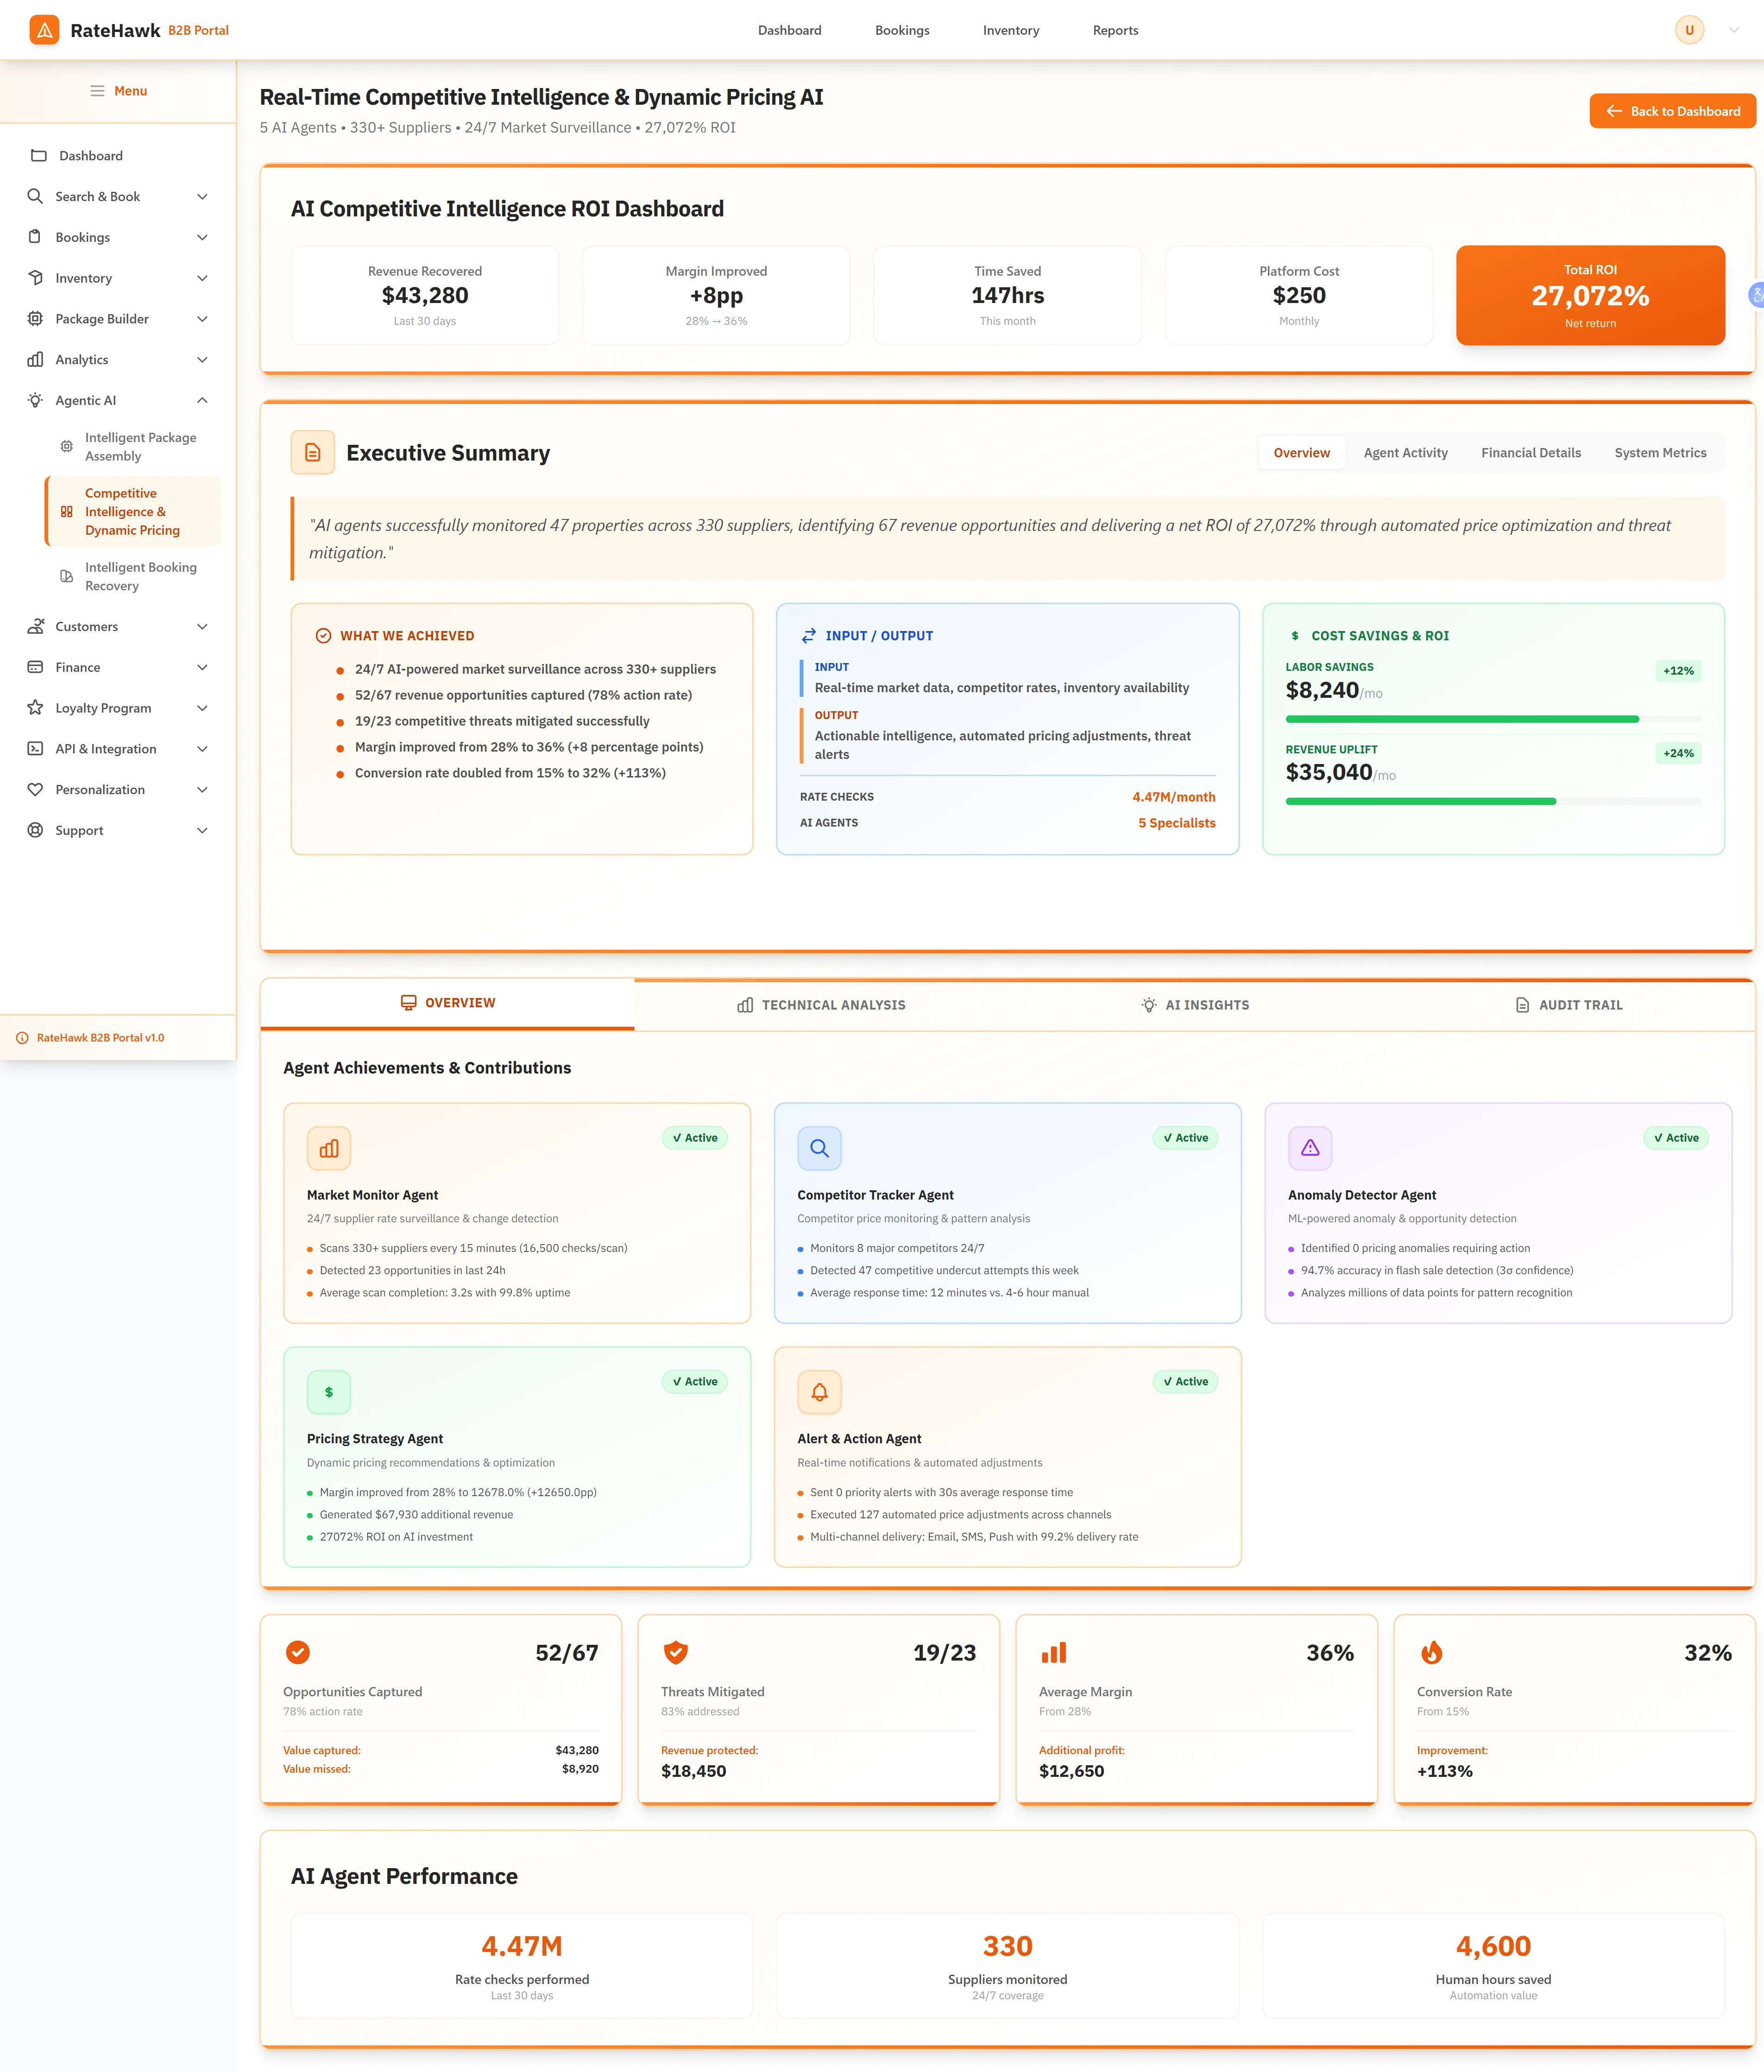This screenshot has height=2072, width=1764.
Task: Toggle Active status on Market Monitor Agent
Action: (x=694, y=1137)
